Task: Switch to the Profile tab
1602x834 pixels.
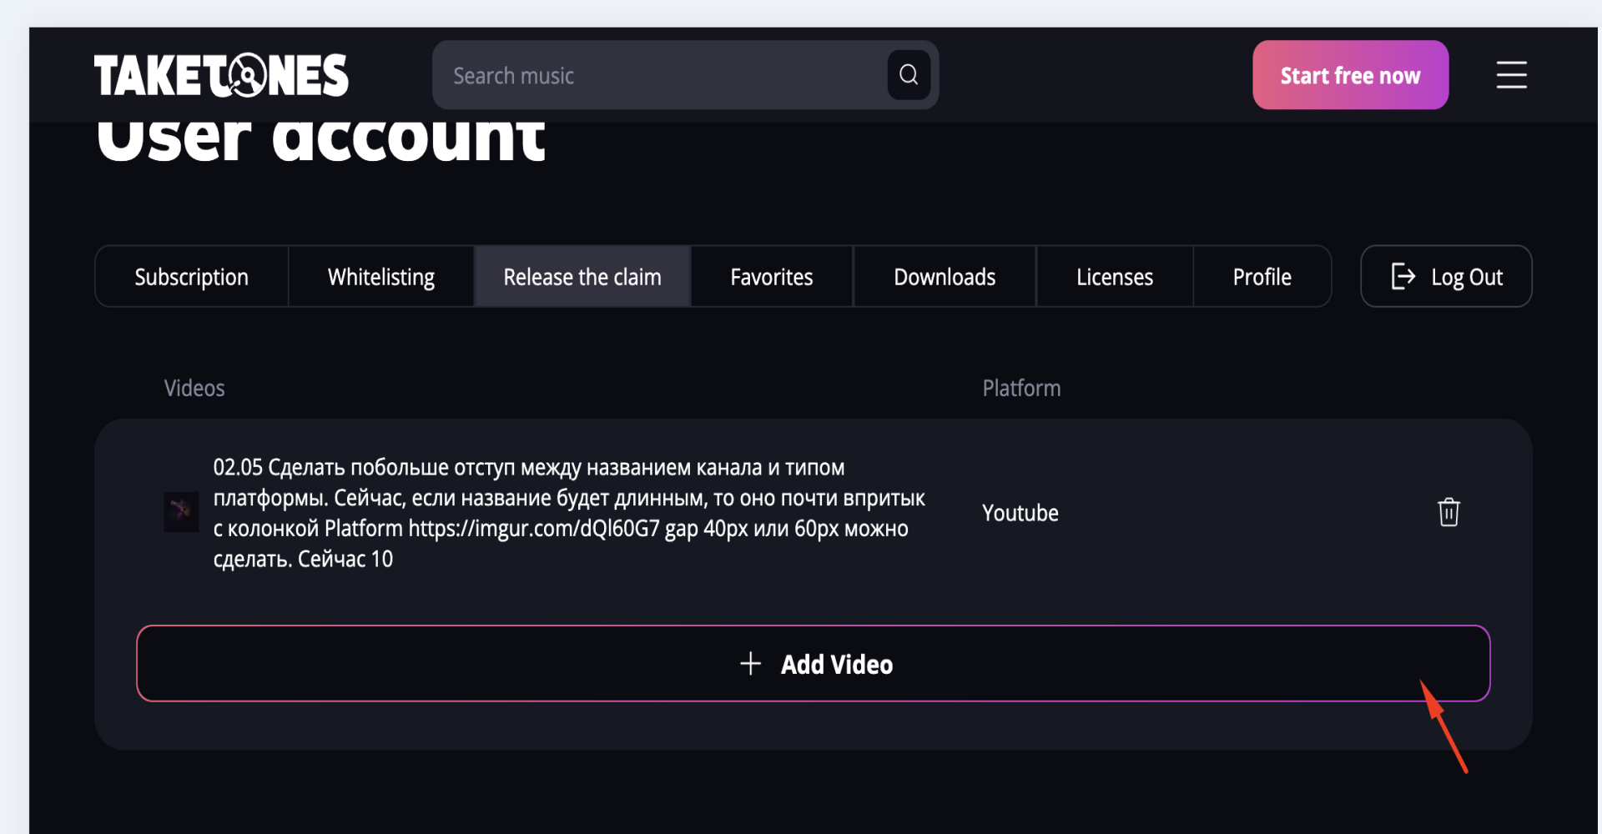Action: pos(1262,277)
